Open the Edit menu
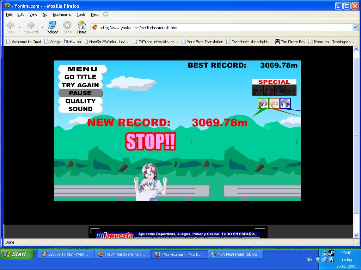 [20, 14]
